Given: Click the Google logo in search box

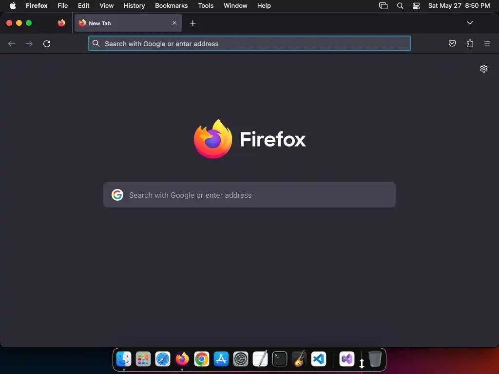Looking at the screenshot, I should (117, 195).
